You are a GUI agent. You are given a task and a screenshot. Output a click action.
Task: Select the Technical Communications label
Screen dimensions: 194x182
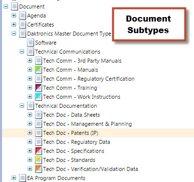(68, 52)
